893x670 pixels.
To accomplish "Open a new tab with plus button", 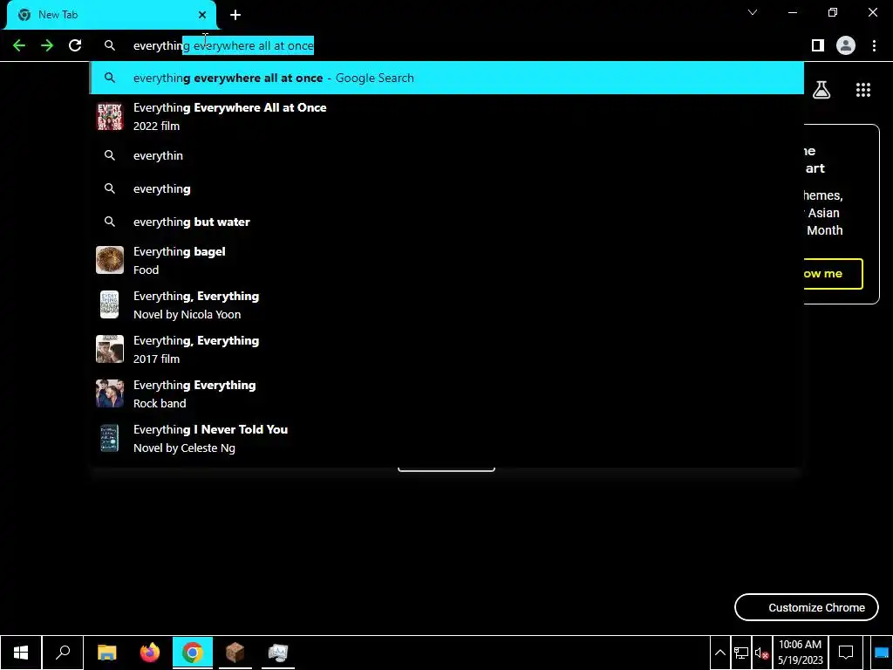I will pos(235,15).
